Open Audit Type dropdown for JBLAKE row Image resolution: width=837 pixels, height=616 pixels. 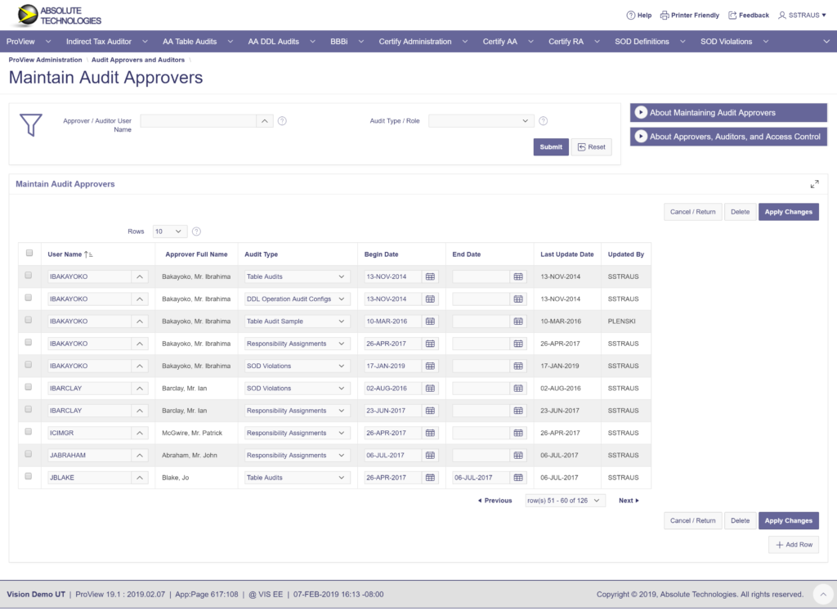(296, 478)
